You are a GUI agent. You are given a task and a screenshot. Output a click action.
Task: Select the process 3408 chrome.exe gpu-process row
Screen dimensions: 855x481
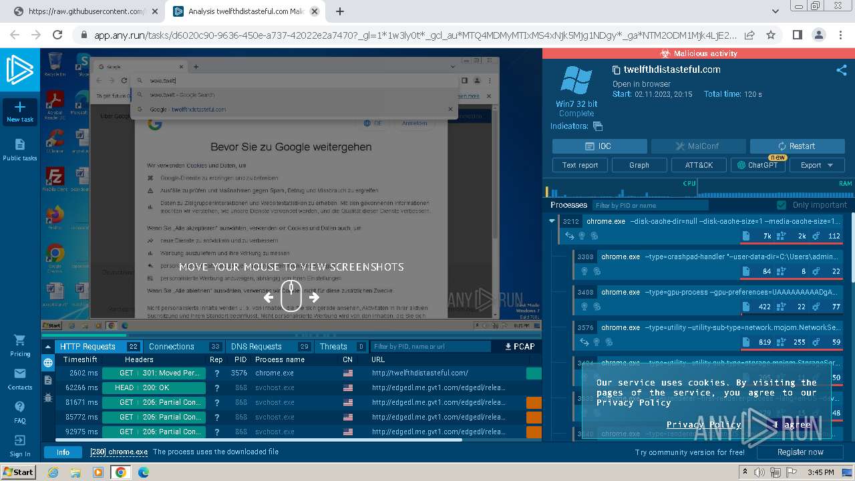(x=708, y=299)
